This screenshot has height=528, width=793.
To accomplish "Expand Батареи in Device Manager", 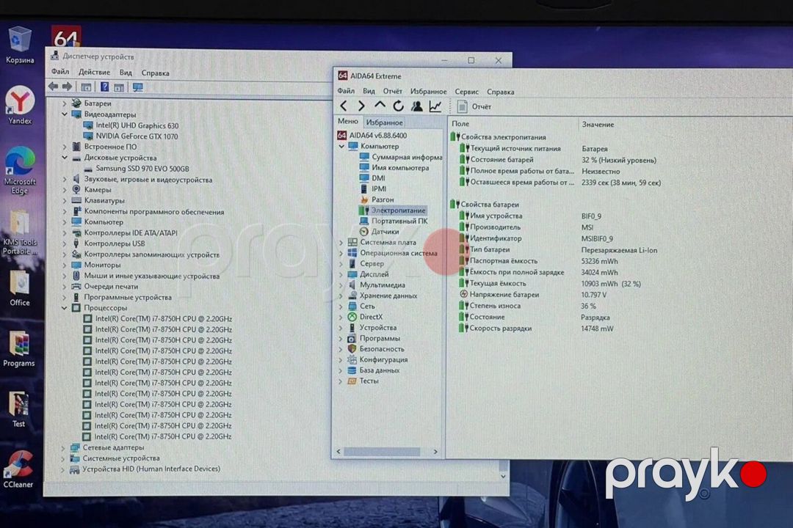I will [x=64, y=103].
